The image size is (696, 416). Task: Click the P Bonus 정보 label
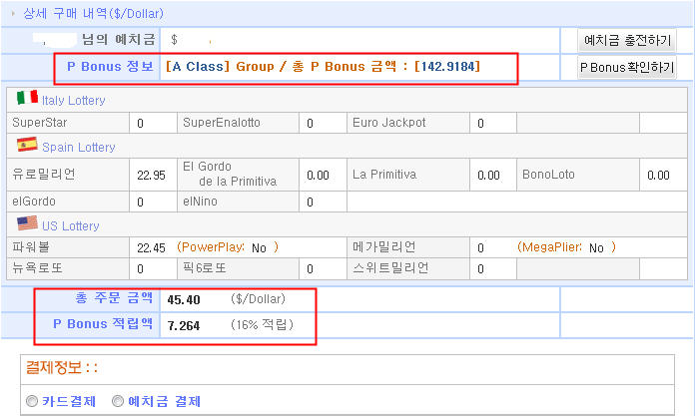point(110,67)
